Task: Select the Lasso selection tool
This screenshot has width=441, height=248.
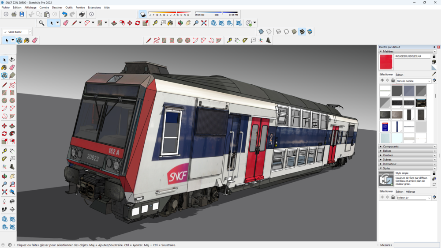Action: (x=12, y=60)
